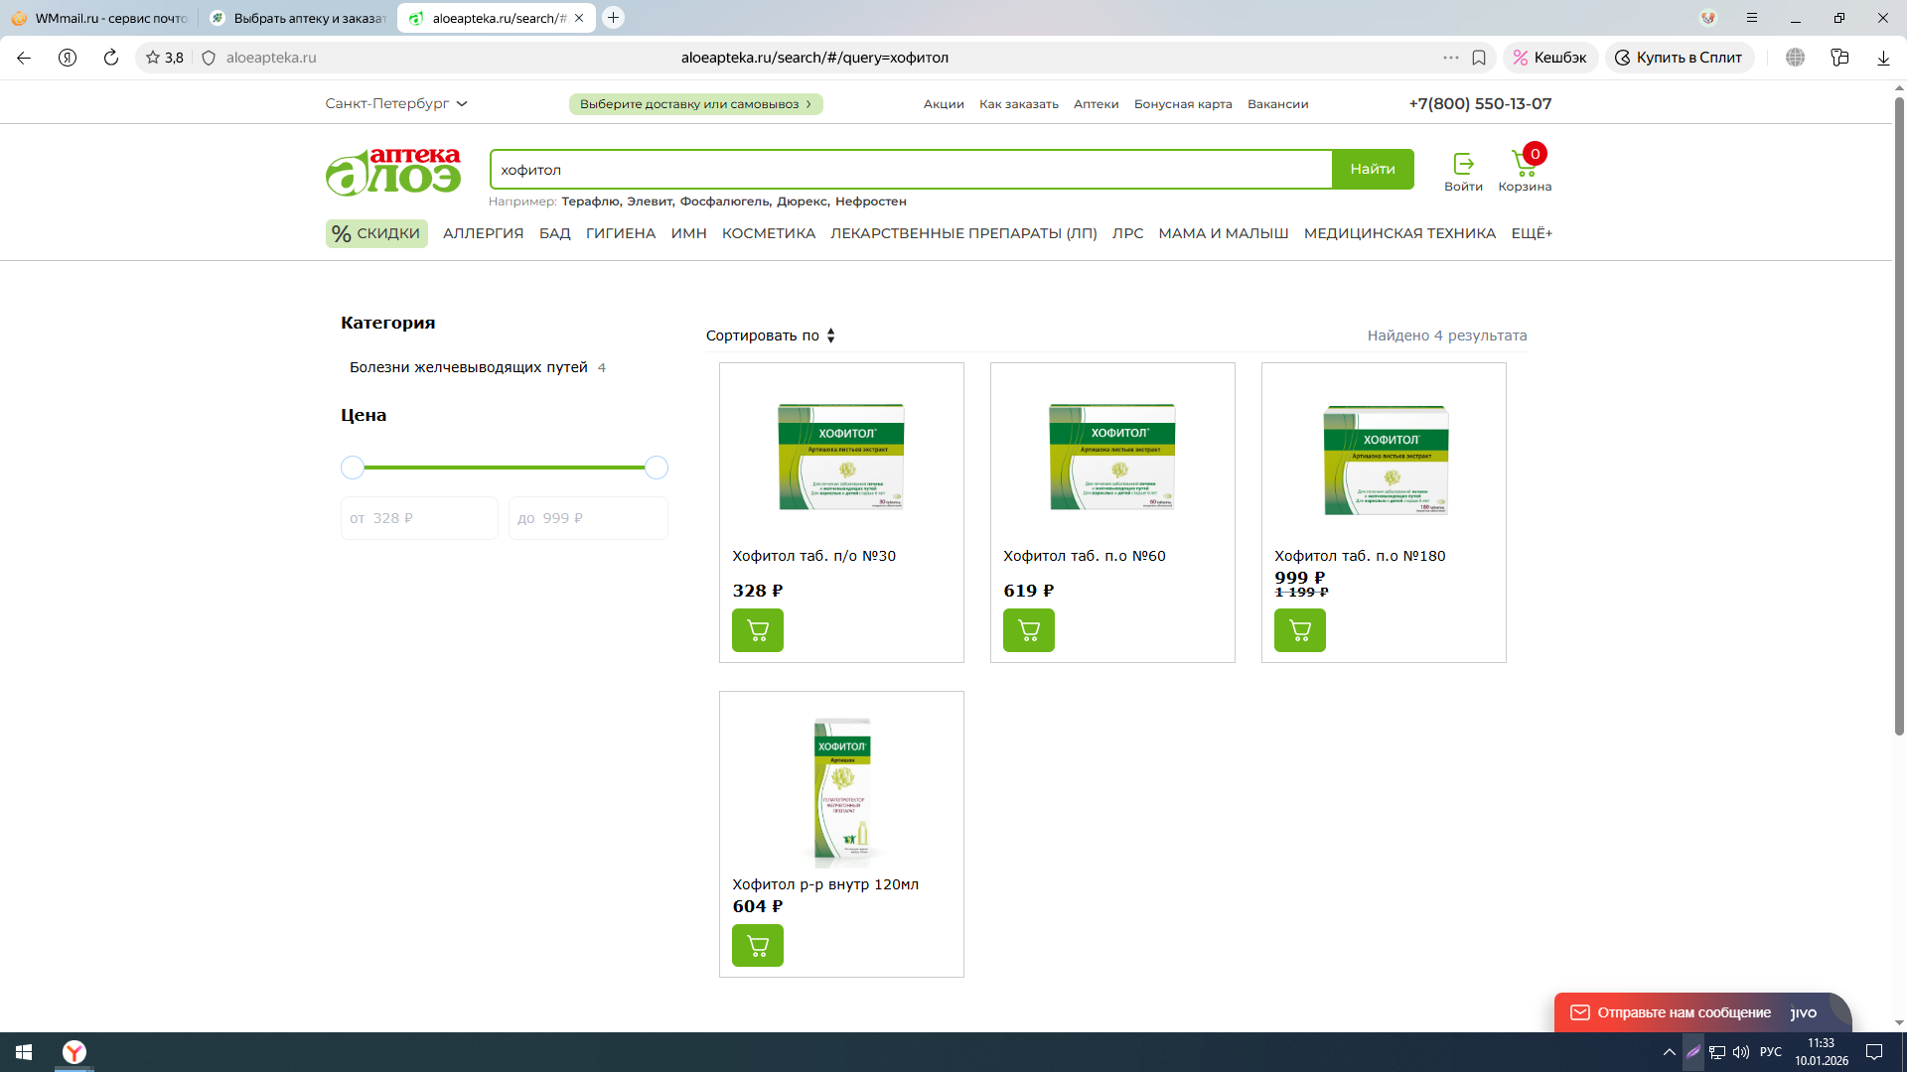Expand the Санкт-Петербург city selector
Screen dimensions: 1907x1072
coord(395,104)
